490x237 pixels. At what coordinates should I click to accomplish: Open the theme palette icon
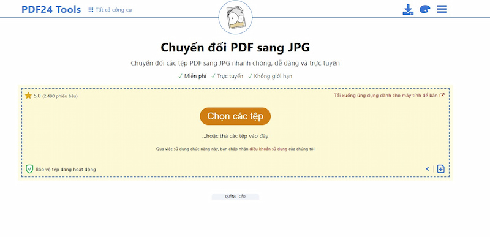click(x=424, y=9)
